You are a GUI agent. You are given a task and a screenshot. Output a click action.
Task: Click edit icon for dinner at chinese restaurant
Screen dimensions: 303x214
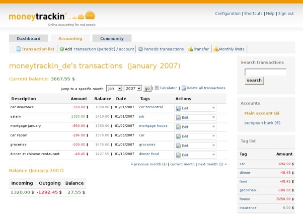178,155
